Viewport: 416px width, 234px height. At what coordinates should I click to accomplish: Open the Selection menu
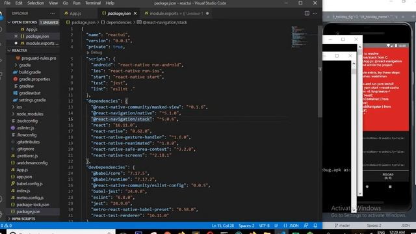pos(36,3)
